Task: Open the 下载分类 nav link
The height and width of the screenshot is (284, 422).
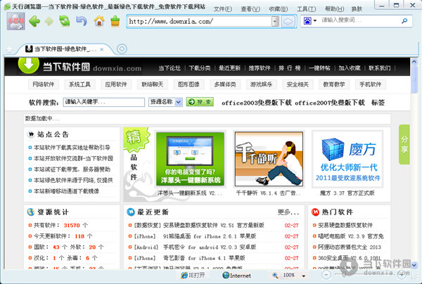Action: (x=200, y=68)
